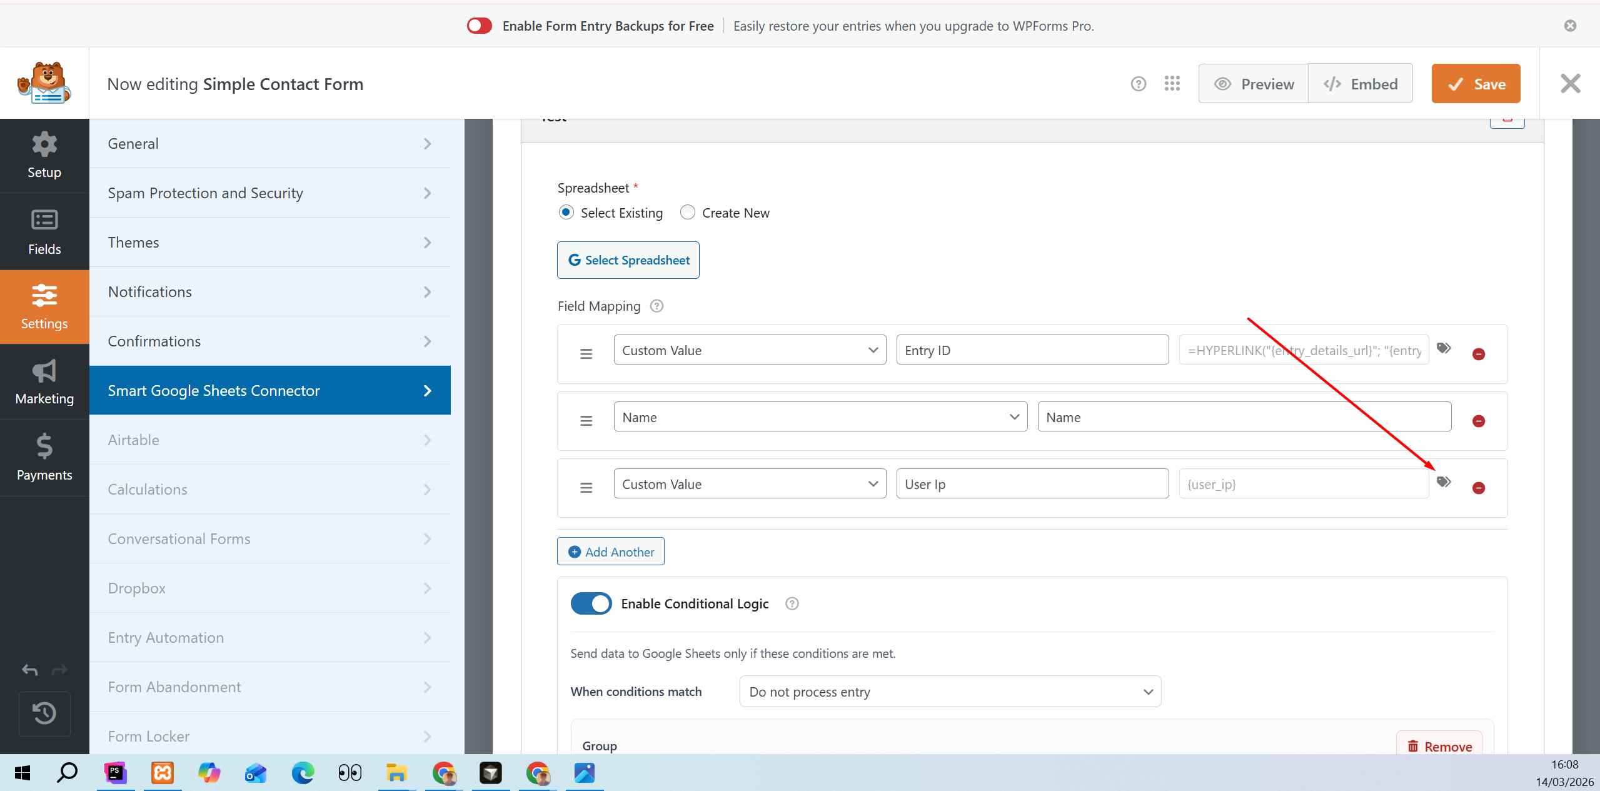
Task: Show Field Mapping help tooltip
Action: pos(657,306)
